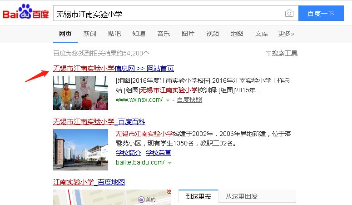Viewport: 352px width, 205px height.
Task: Click the Baidu map preview
Action: 112,197
